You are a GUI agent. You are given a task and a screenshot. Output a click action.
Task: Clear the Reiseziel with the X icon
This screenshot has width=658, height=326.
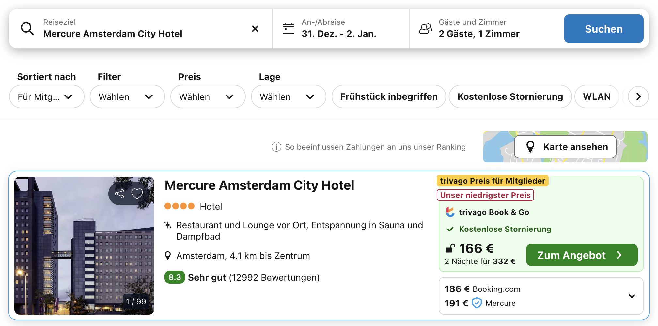255,29
